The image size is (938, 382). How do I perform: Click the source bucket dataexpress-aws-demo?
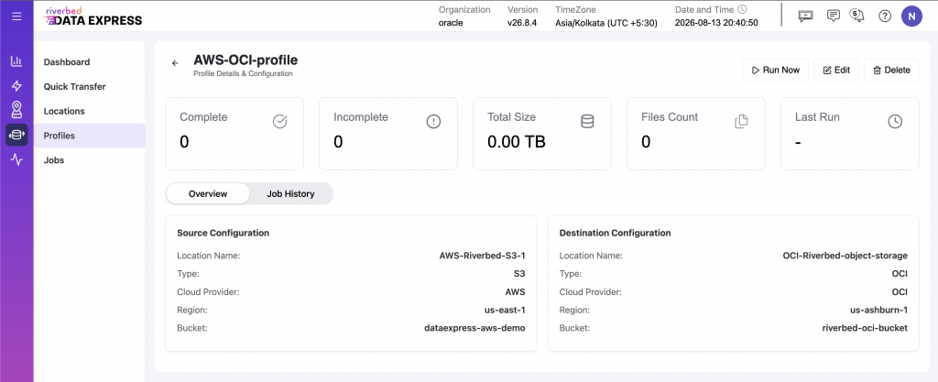pyautogui.click(x=474, y=328)
